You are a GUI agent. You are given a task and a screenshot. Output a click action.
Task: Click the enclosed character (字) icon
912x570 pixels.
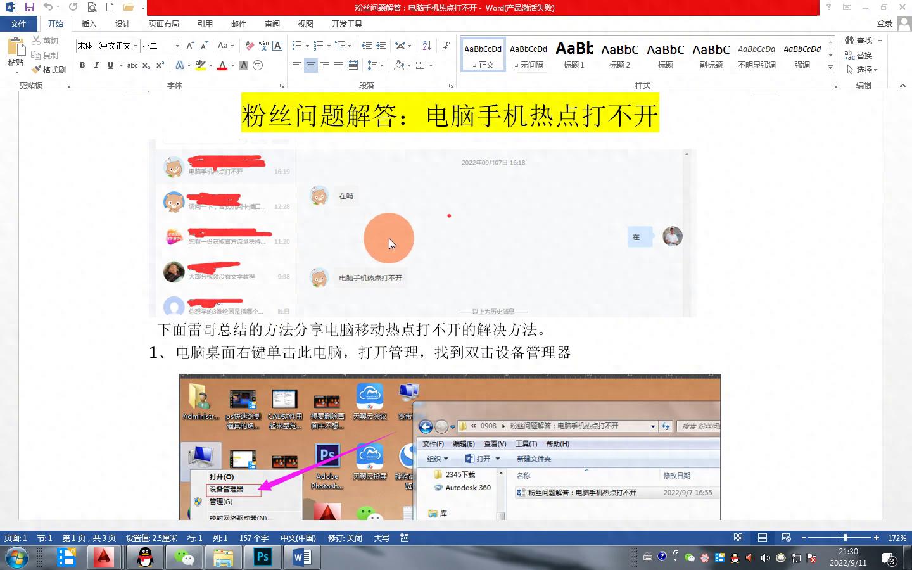(x=258, y=65)
